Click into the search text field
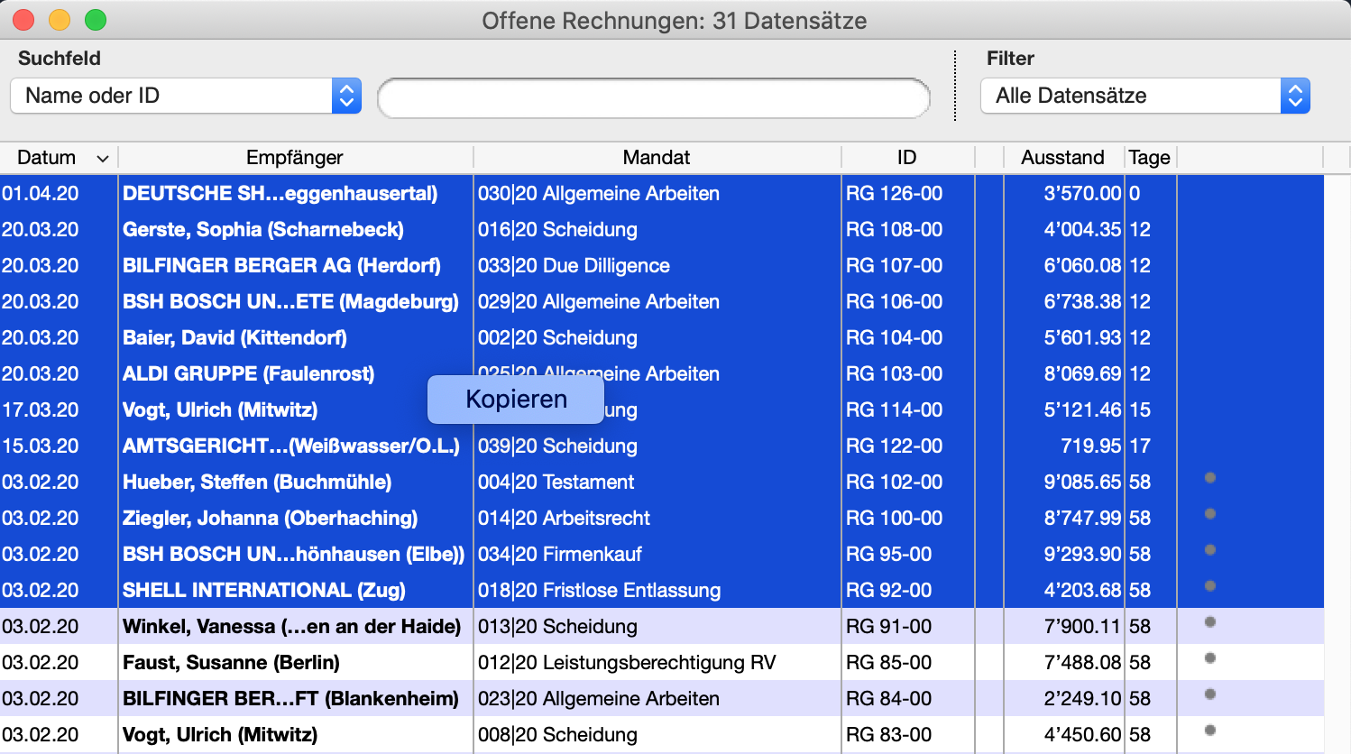Image resolution: width=1351 pixels, height=754 pixels. pos(654,97)
